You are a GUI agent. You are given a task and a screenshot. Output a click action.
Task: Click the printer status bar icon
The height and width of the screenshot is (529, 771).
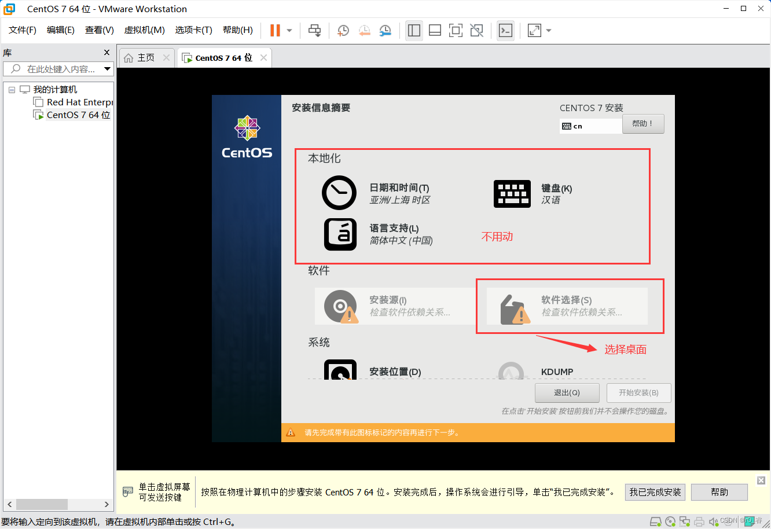pos(699,521)
